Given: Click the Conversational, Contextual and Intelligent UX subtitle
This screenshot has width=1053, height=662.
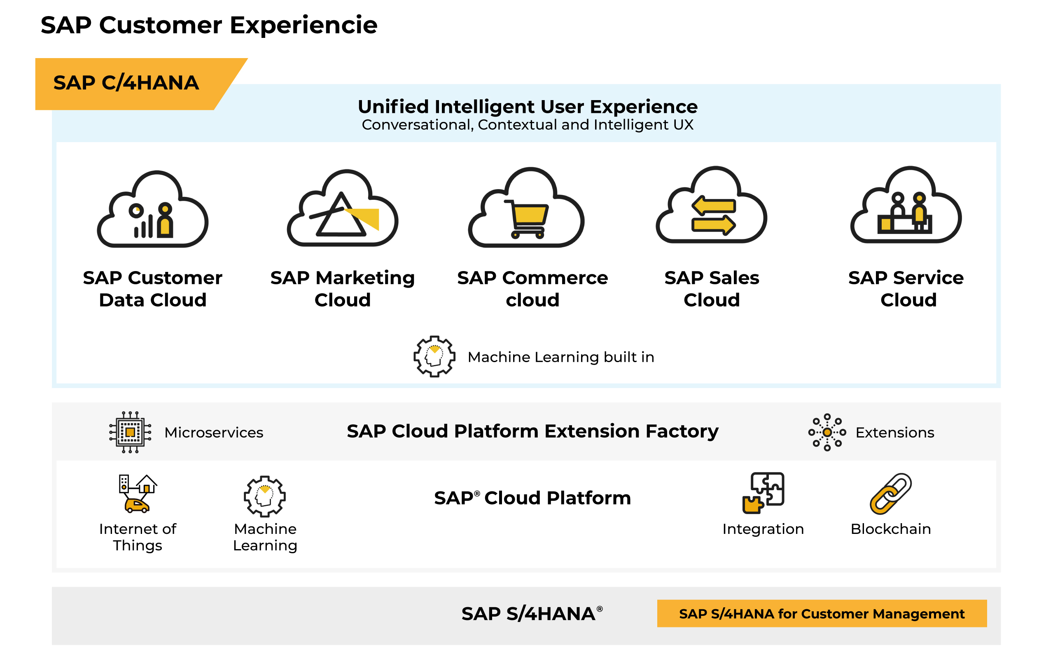Looking at the screenshot, I should [x=528, y=125].
